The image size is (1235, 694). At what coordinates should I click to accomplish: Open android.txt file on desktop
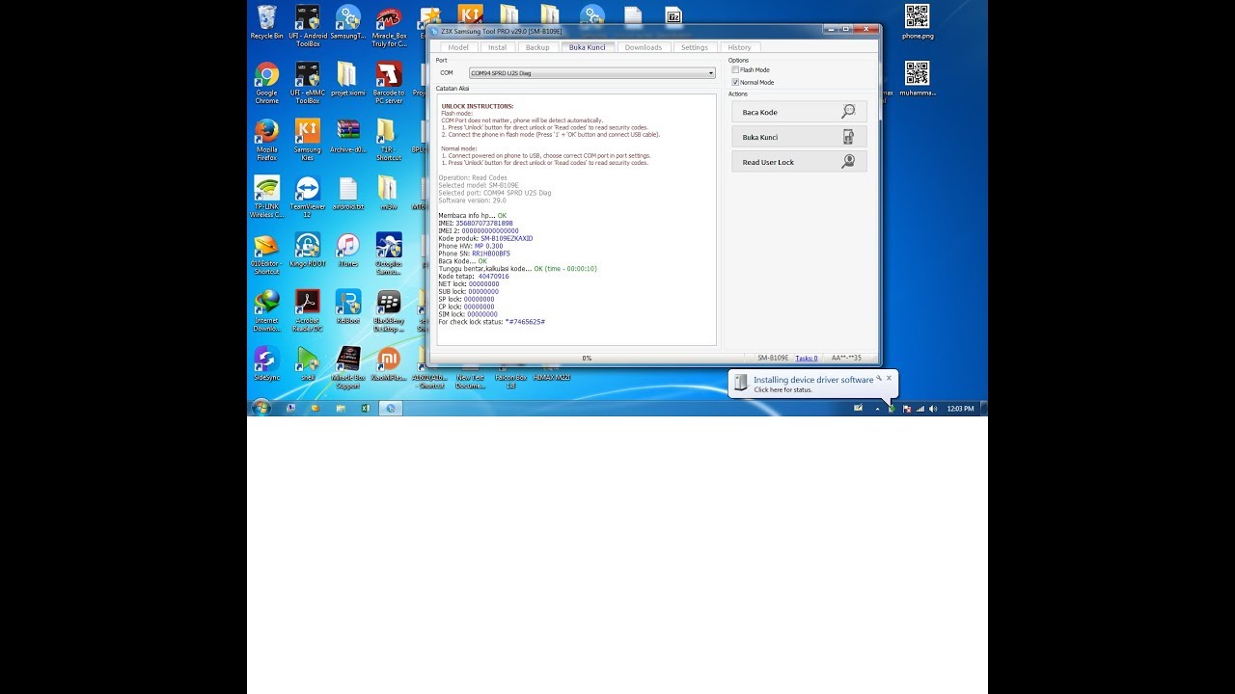coord(347,194)
